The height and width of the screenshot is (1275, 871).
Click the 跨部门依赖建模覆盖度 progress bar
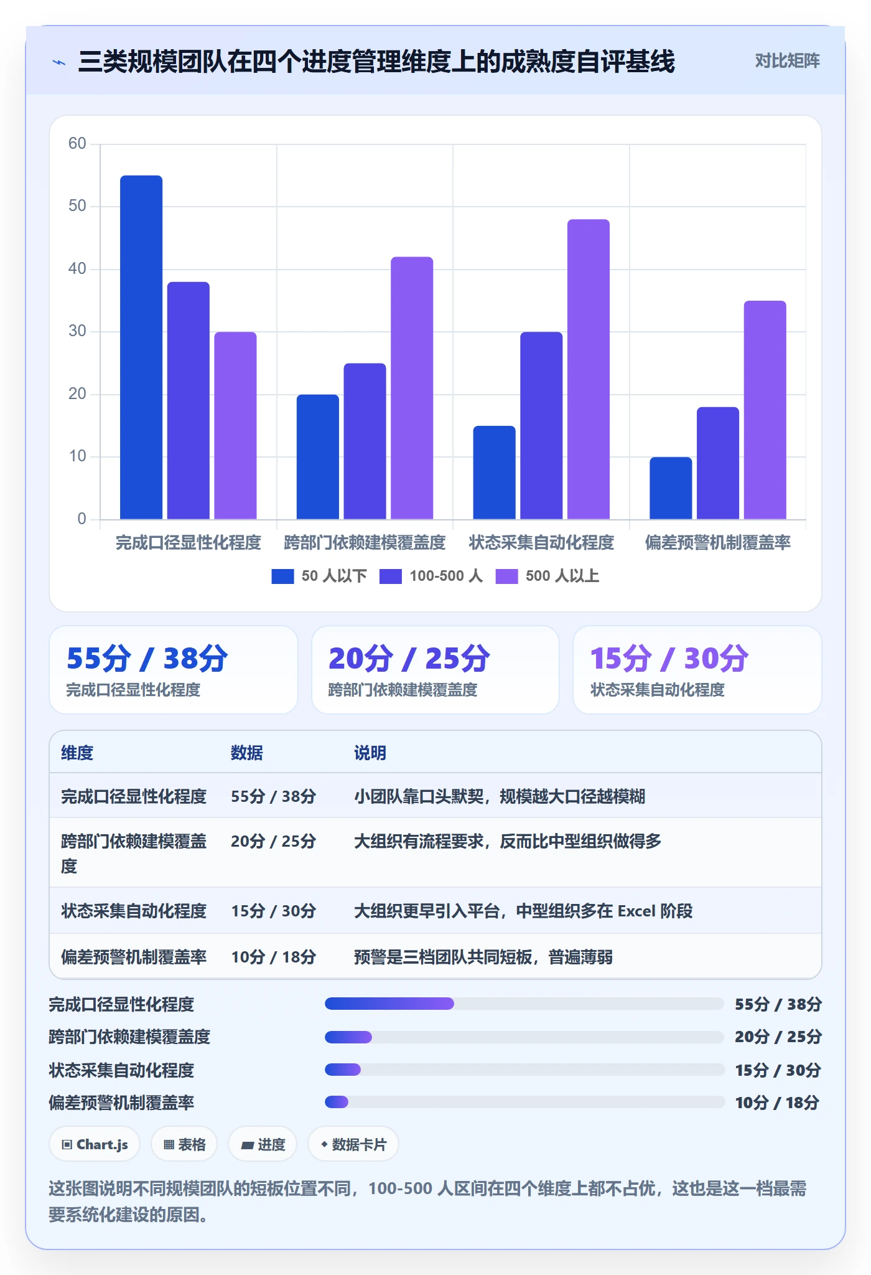click(x=524, y=1037)
